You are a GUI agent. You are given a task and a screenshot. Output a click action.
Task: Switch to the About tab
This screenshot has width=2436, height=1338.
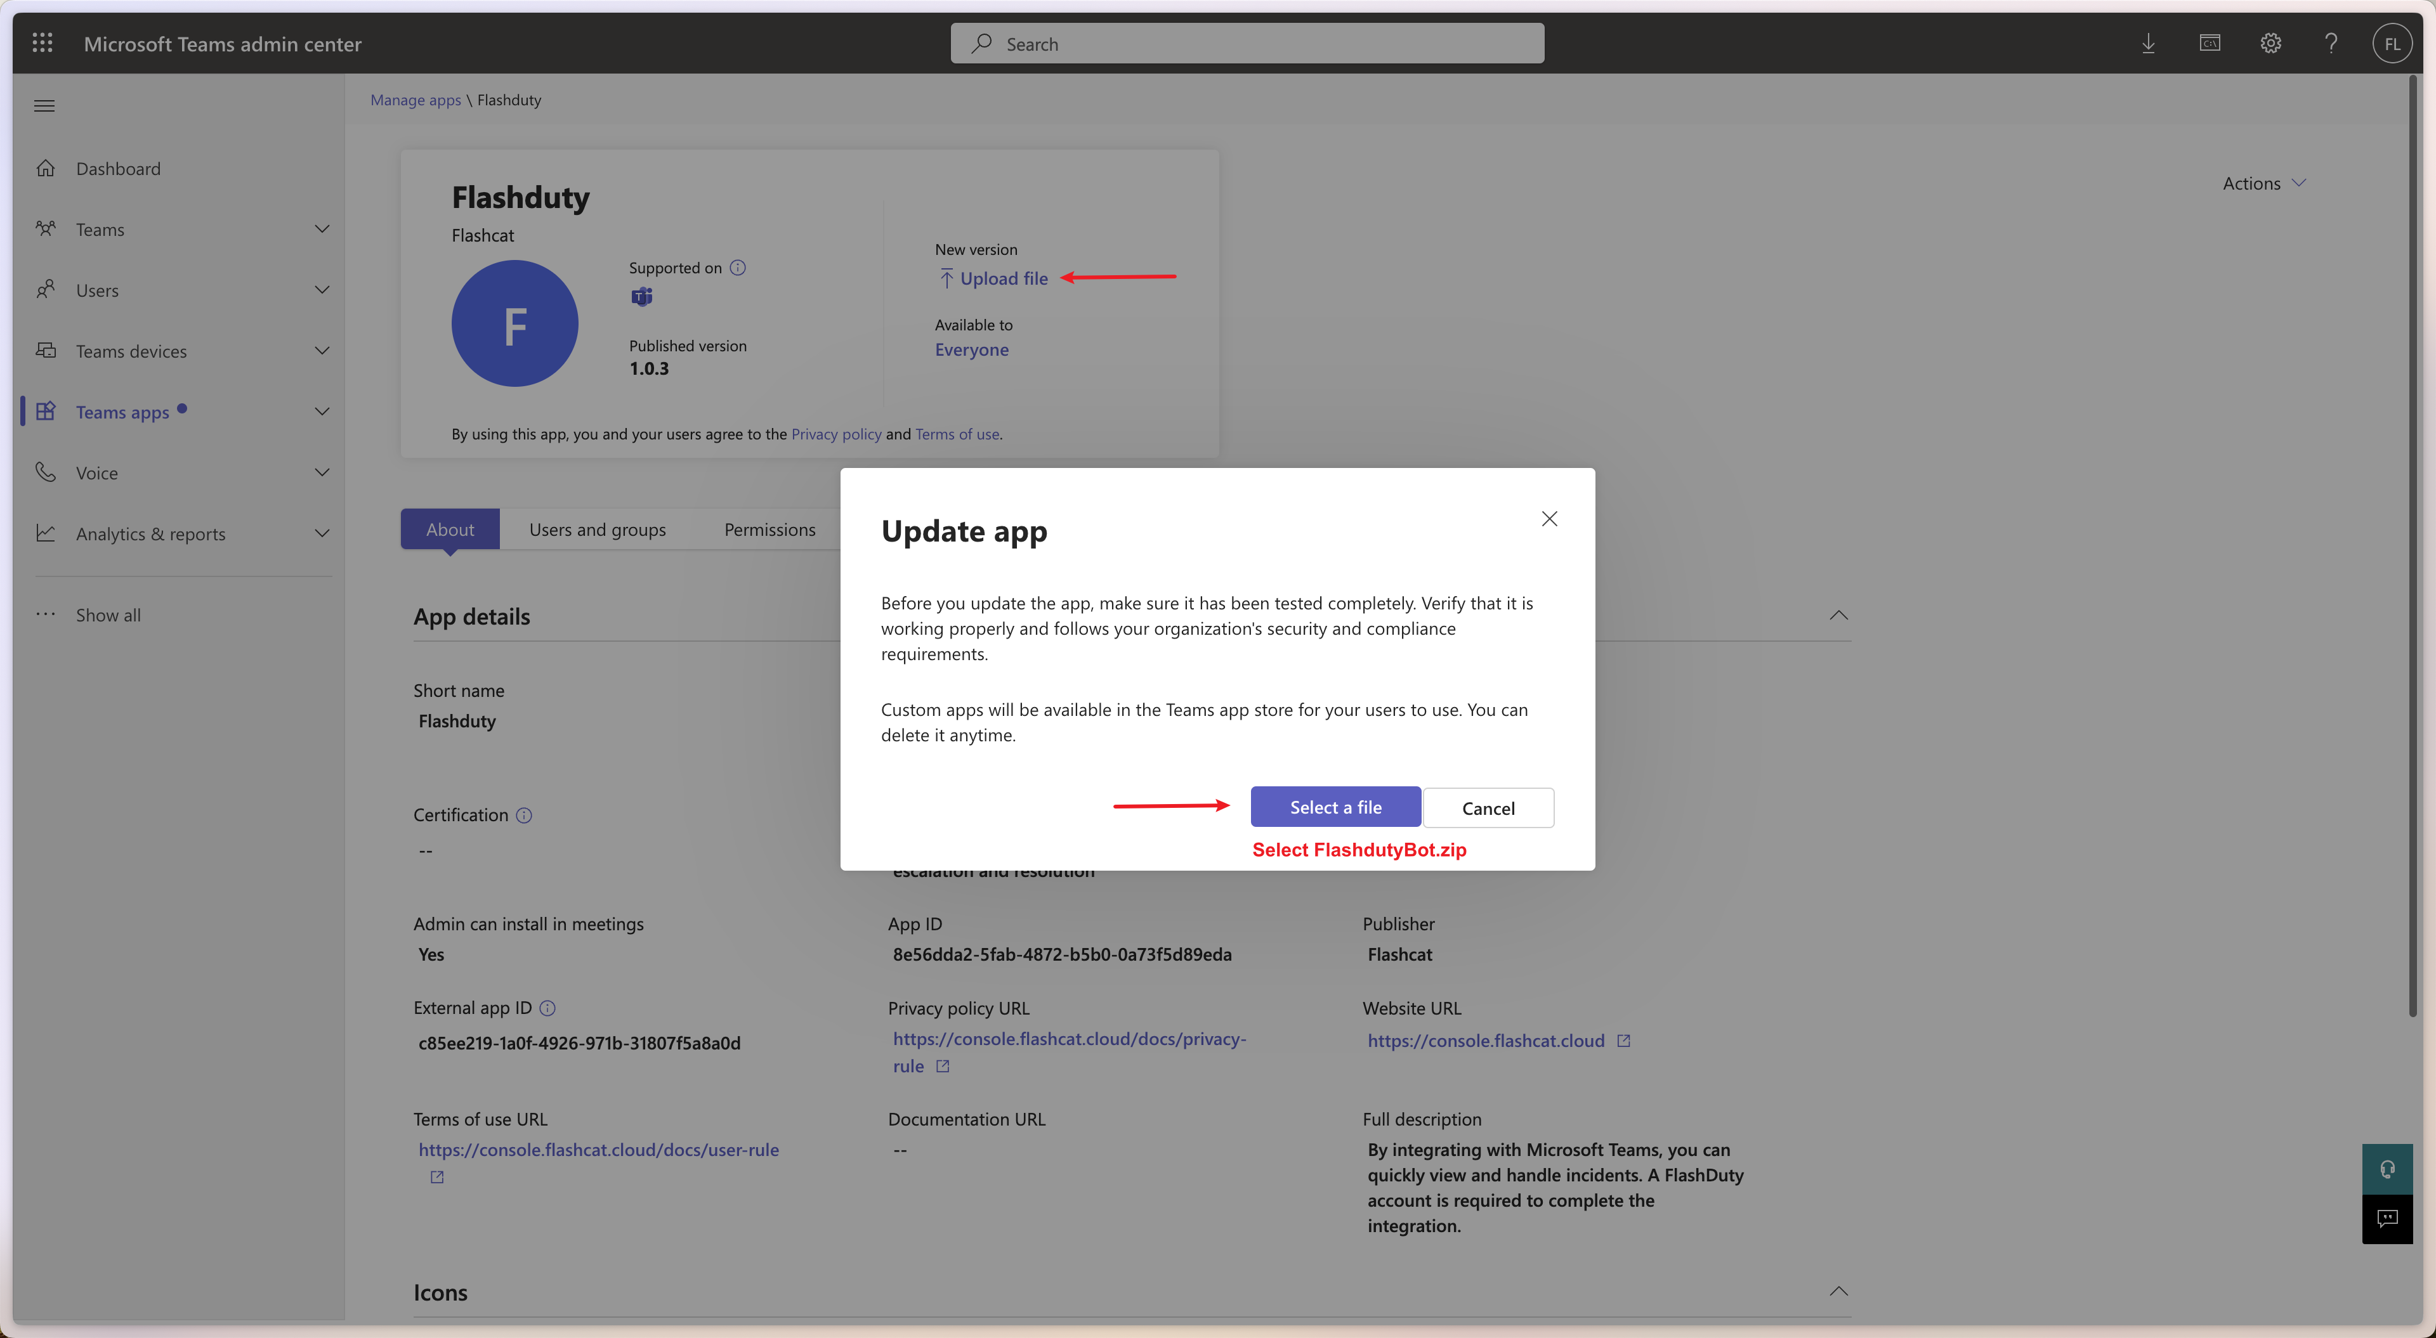point(449,529)
